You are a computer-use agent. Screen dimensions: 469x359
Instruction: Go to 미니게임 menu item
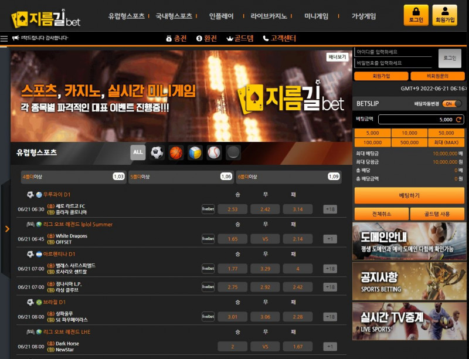pyautogui.click(x=317, y=16)
